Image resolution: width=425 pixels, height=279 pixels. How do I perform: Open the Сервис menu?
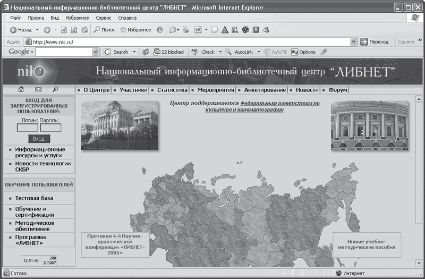(103, 18)
